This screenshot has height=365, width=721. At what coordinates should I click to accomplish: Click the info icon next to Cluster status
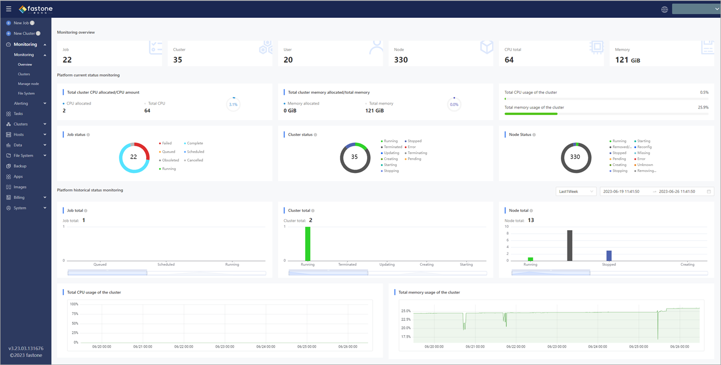tap(315, 134)
